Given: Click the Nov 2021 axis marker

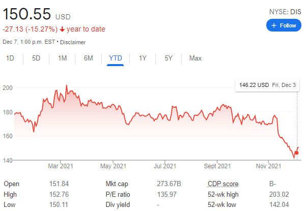Looking at the screenshot, I should coord(268,166).
